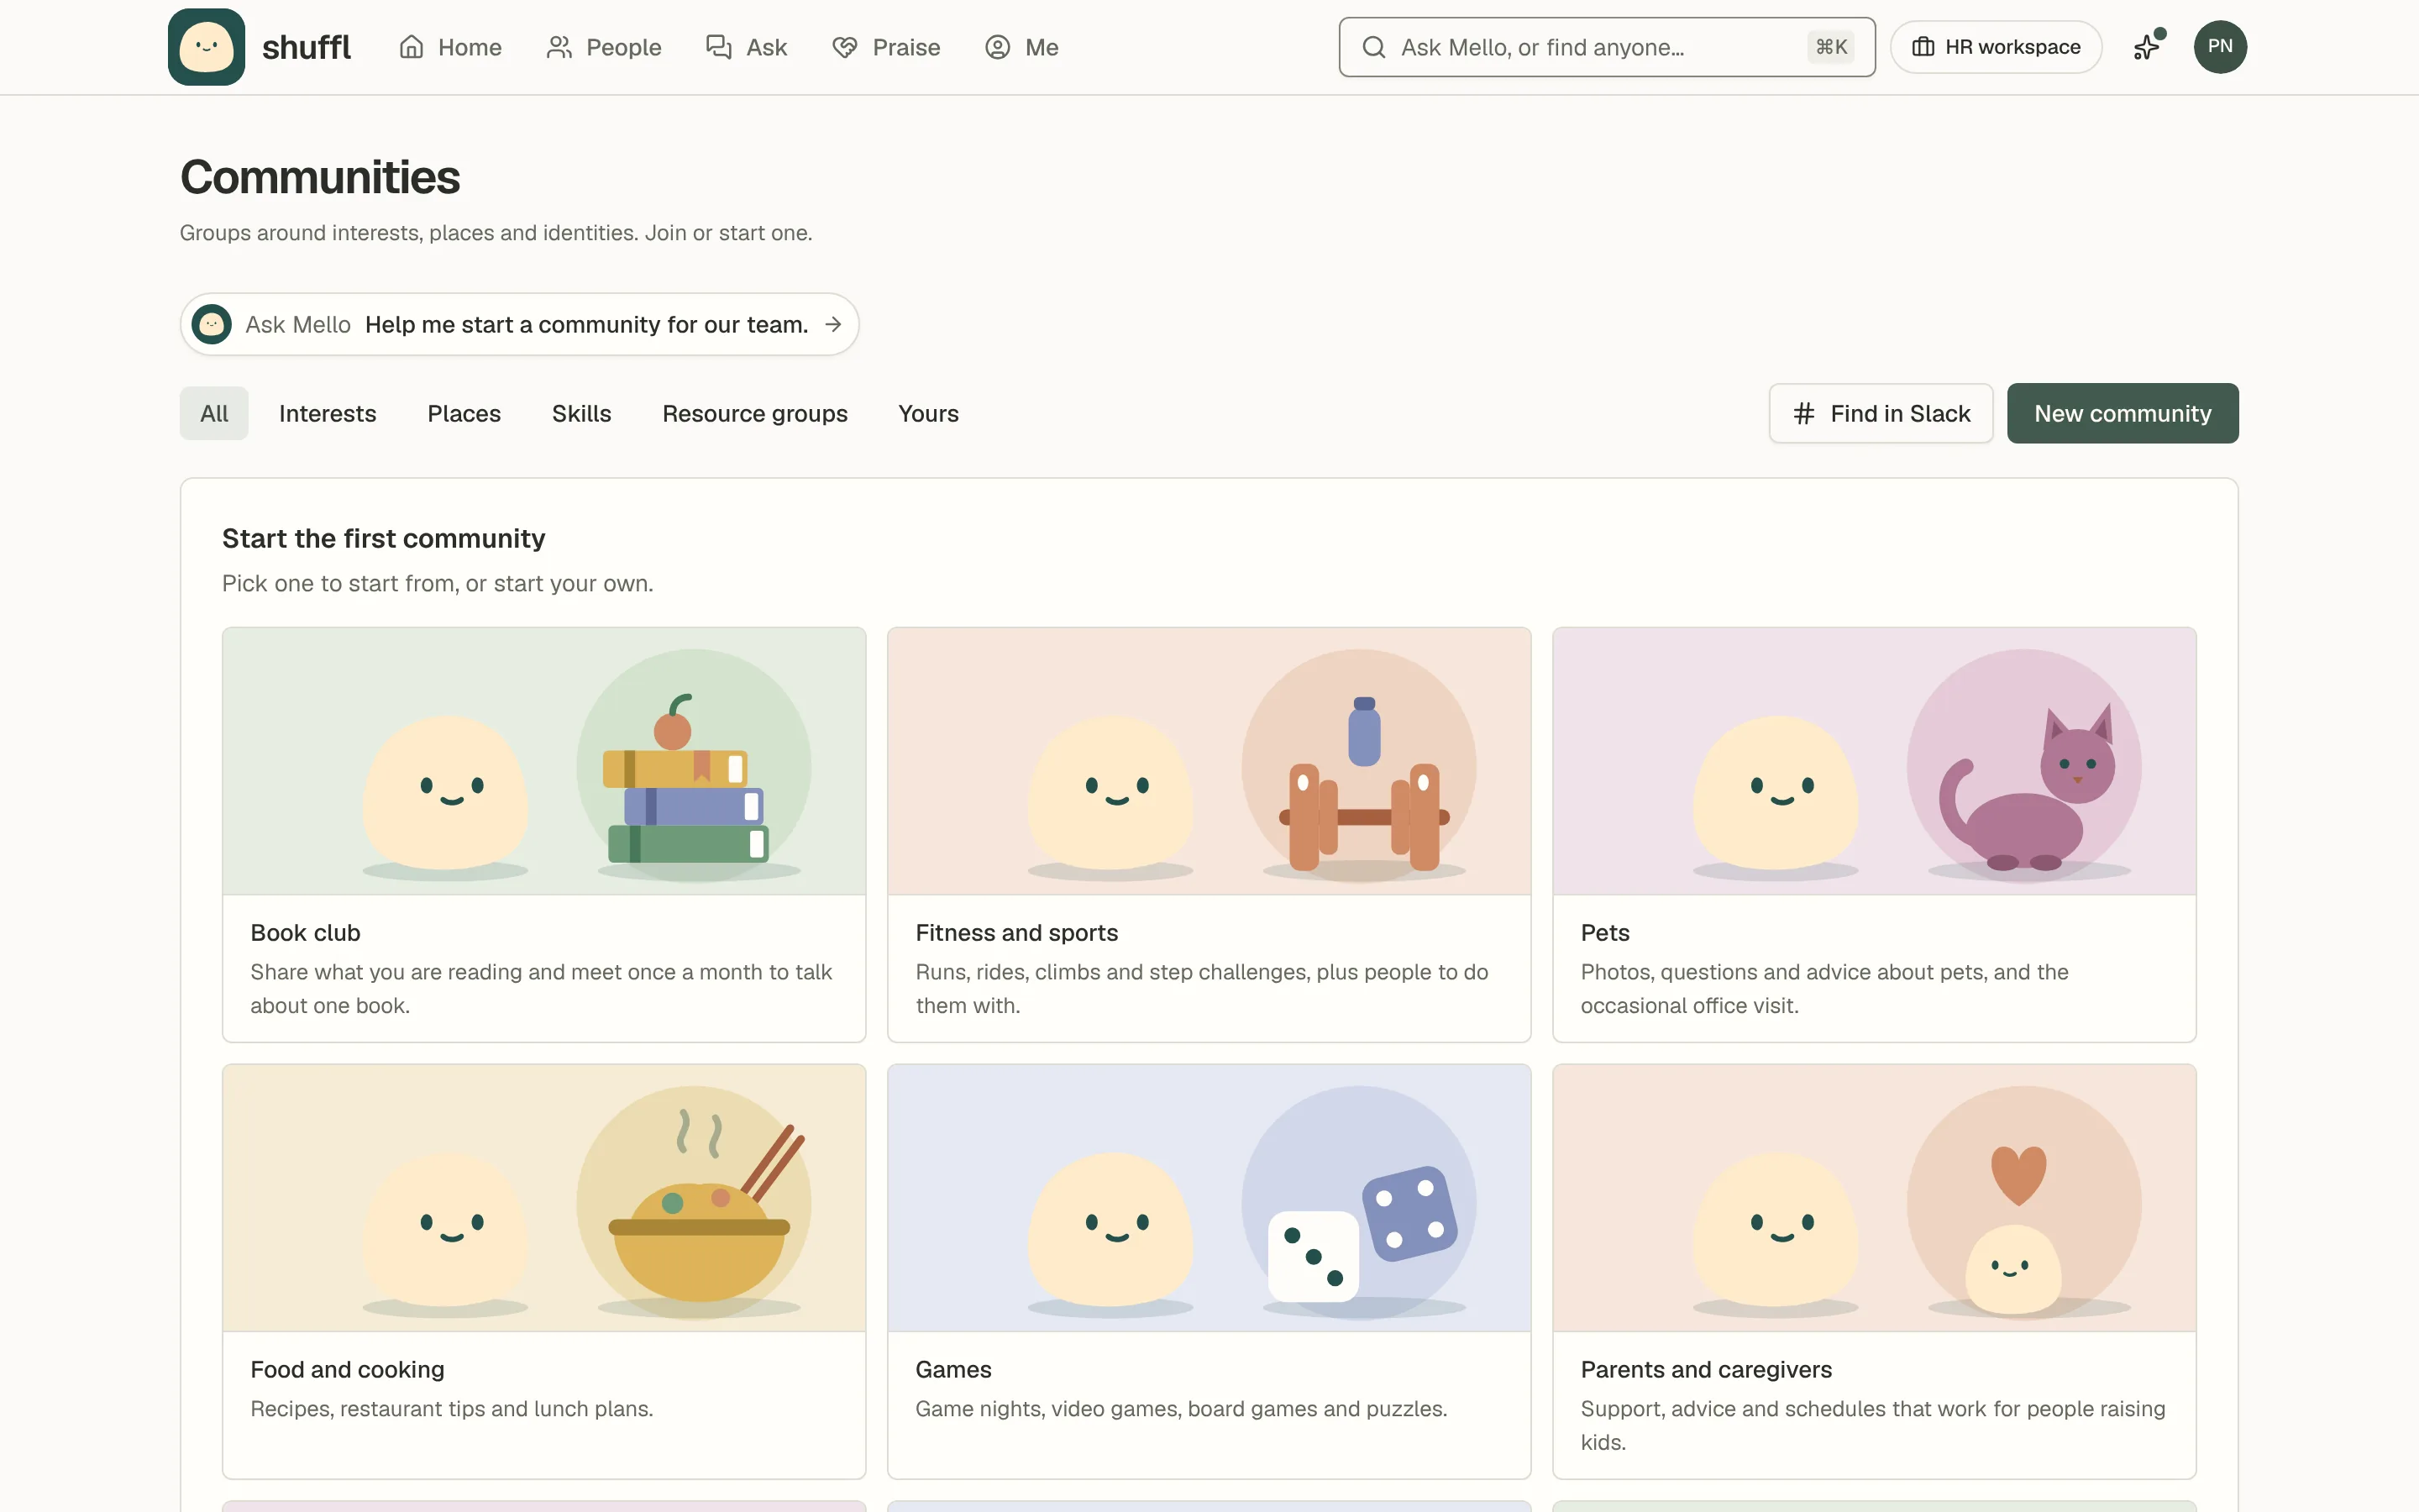Click the shuffl logo icon
The image size is (2419, 1512).
206,47
